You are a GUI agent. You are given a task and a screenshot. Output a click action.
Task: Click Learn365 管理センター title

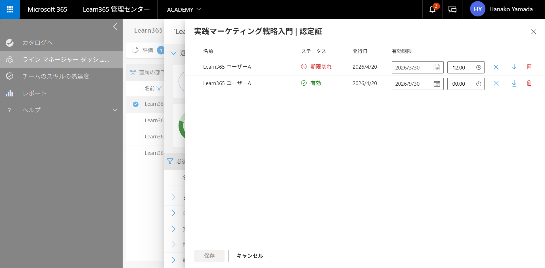tap(116, 9)
